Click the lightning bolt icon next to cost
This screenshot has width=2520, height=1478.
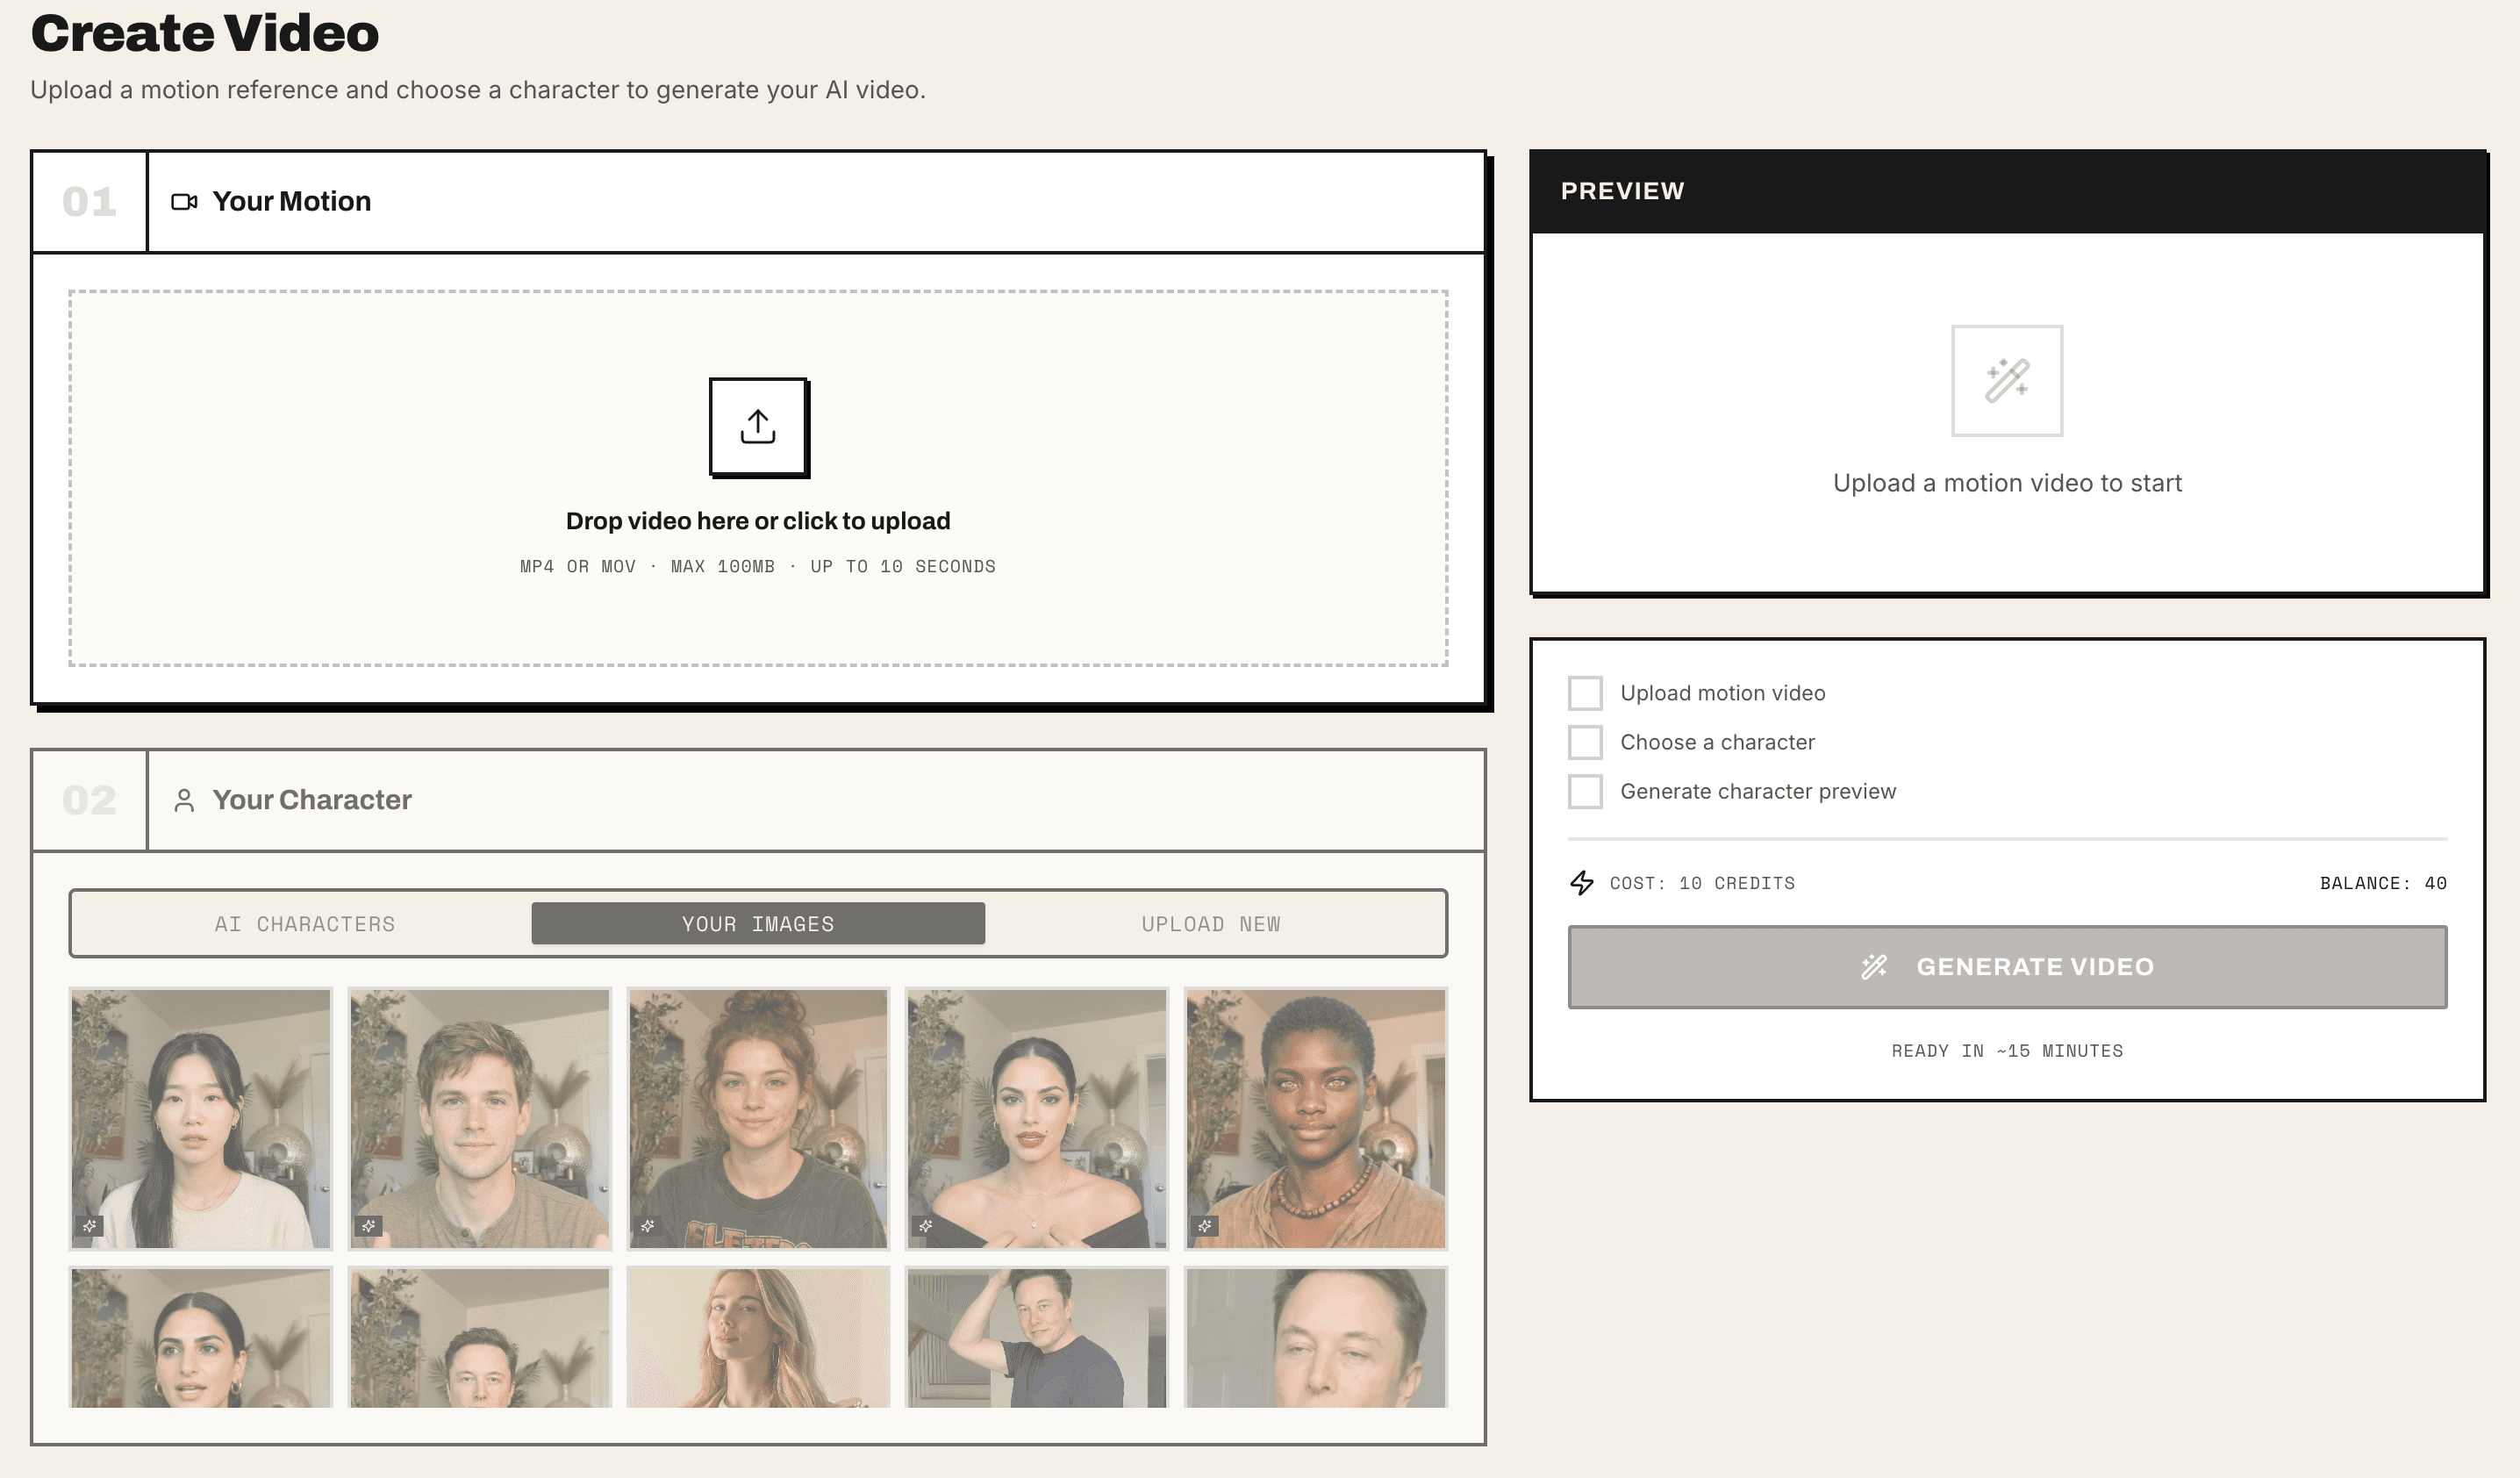1584,883
